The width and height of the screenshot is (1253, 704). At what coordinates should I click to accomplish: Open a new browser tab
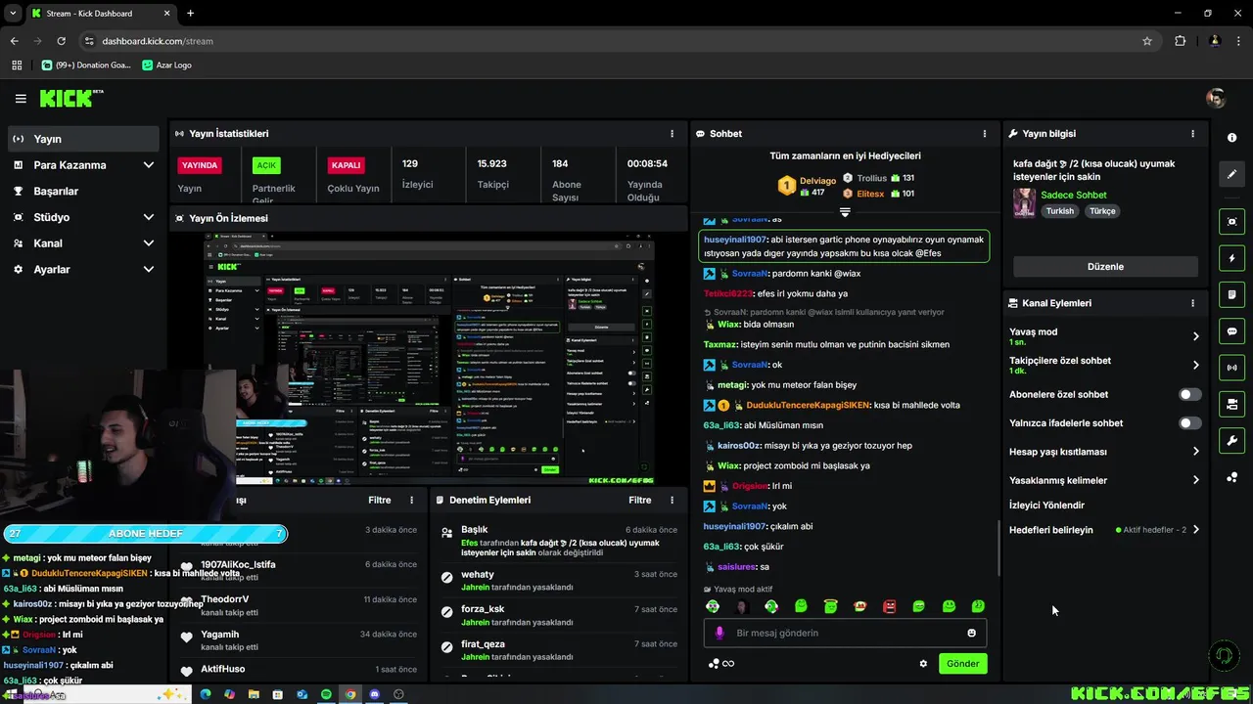coord(190,13)
